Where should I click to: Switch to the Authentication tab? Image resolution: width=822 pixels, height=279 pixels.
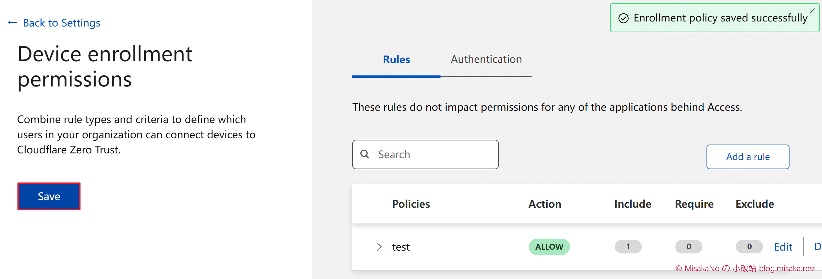coord(486,59)
